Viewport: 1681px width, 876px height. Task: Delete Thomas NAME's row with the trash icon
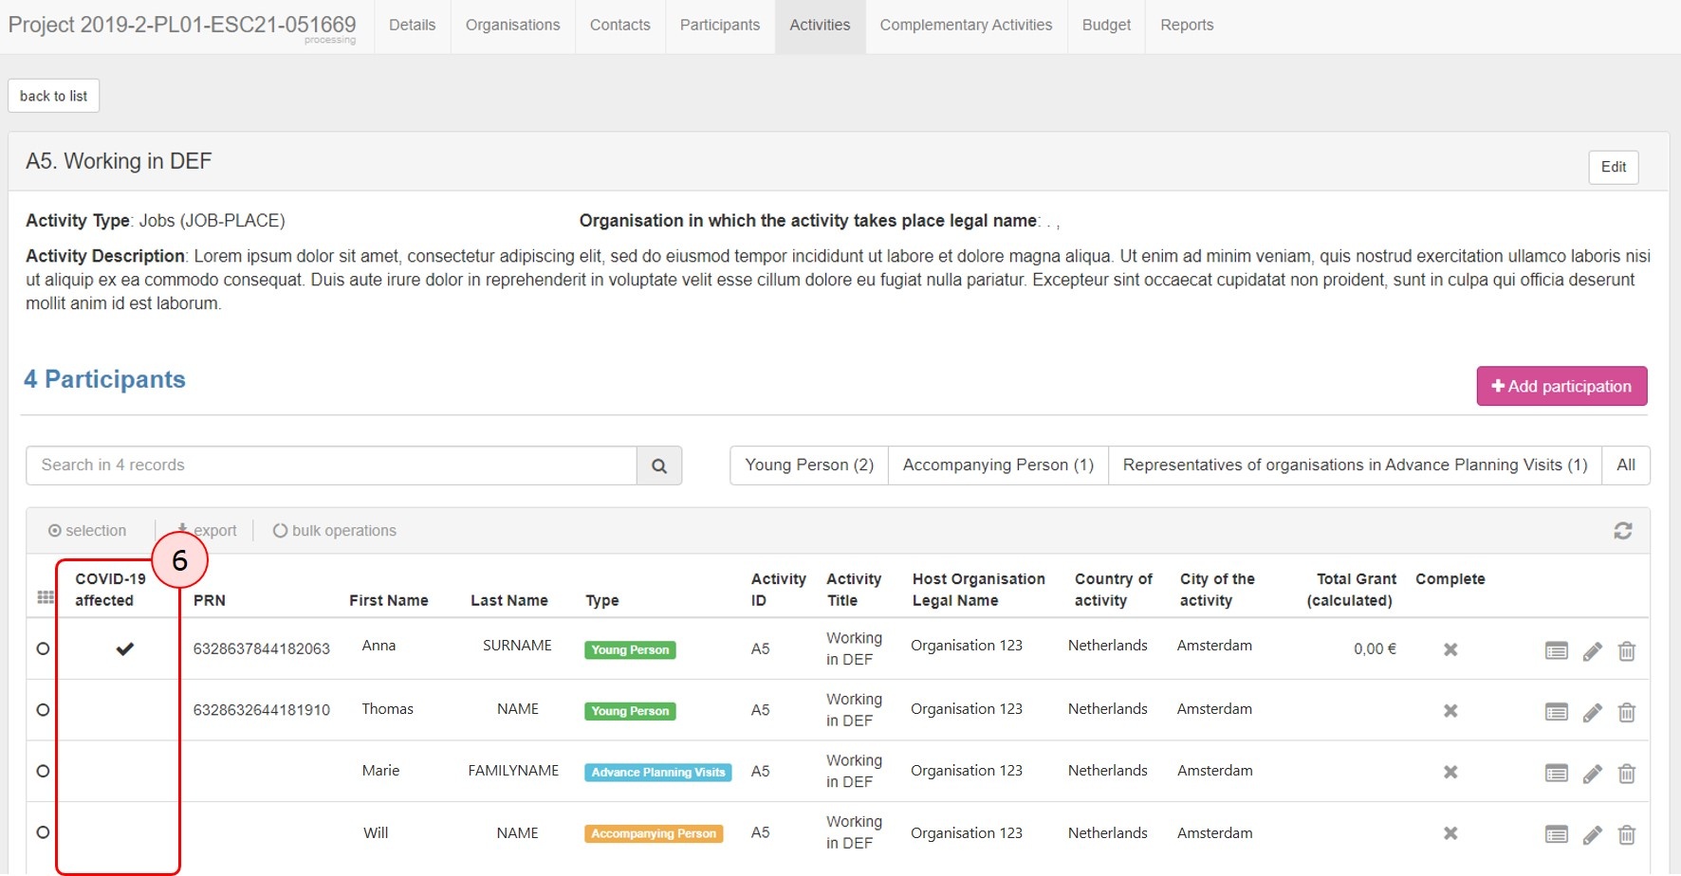[1627, 712]
